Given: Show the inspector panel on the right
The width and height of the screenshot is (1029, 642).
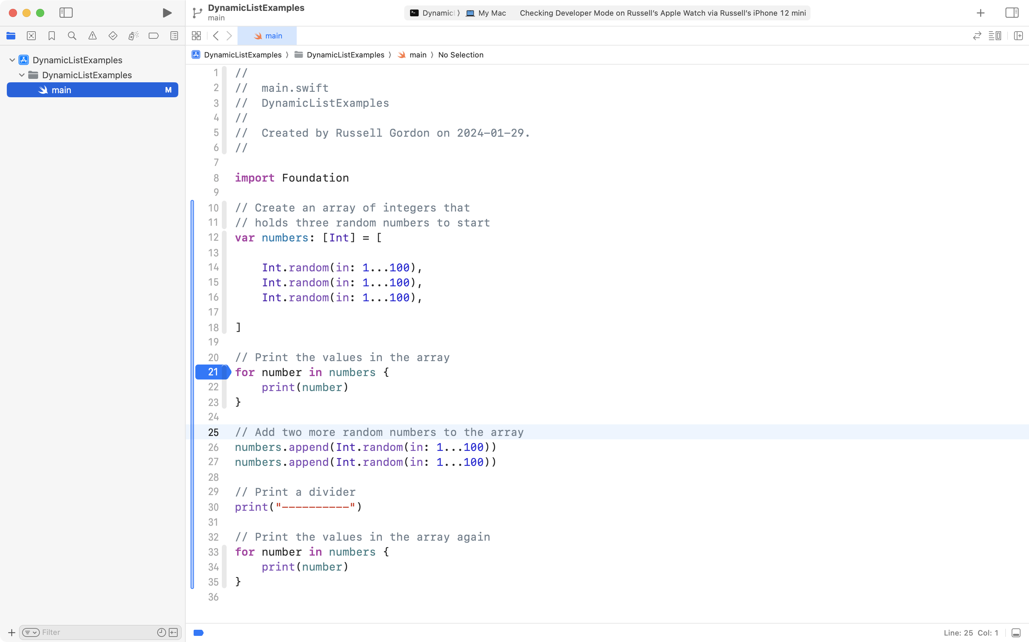Looking at the screenshot, I should coord(1012,13).
